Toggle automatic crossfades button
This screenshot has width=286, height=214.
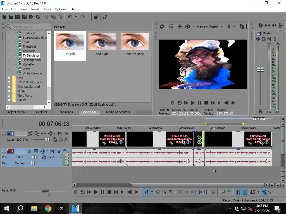245,192
